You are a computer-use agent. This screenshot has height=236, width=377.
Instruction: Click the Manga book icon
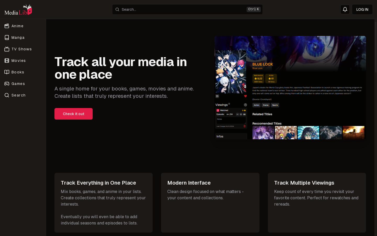click(x=7, y=37)
